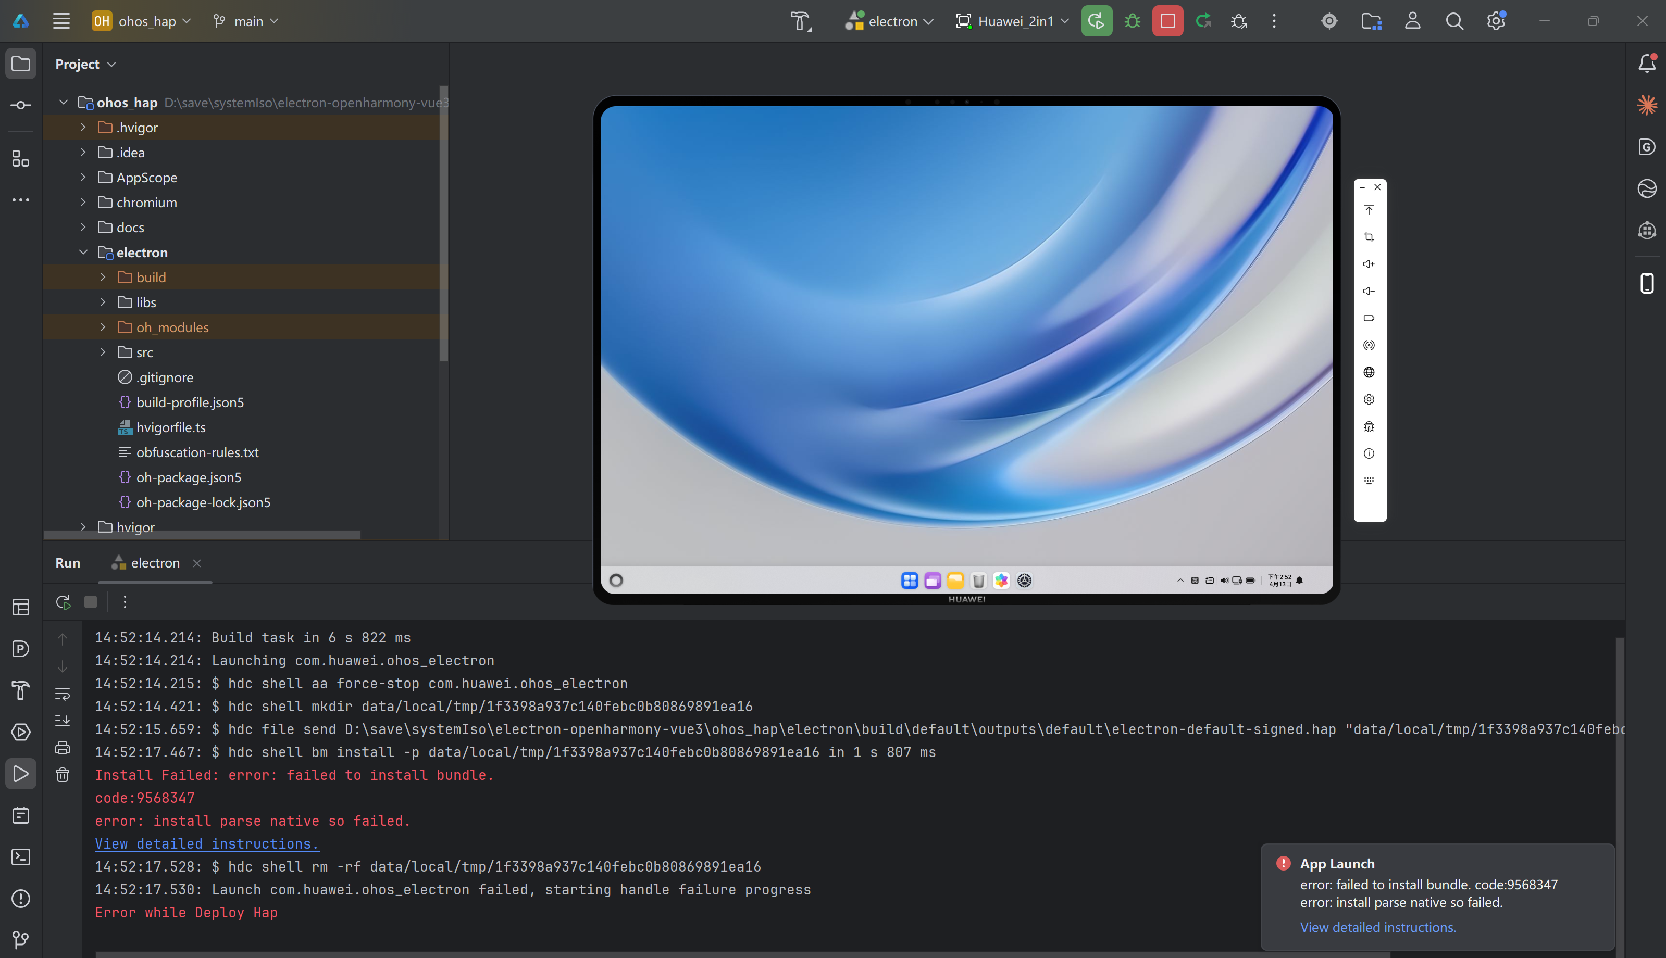Click the Build hammer icon in top toolbar
Image resolution: width=1666 pixels, height=958 pixels.
[x=800, y=21]
